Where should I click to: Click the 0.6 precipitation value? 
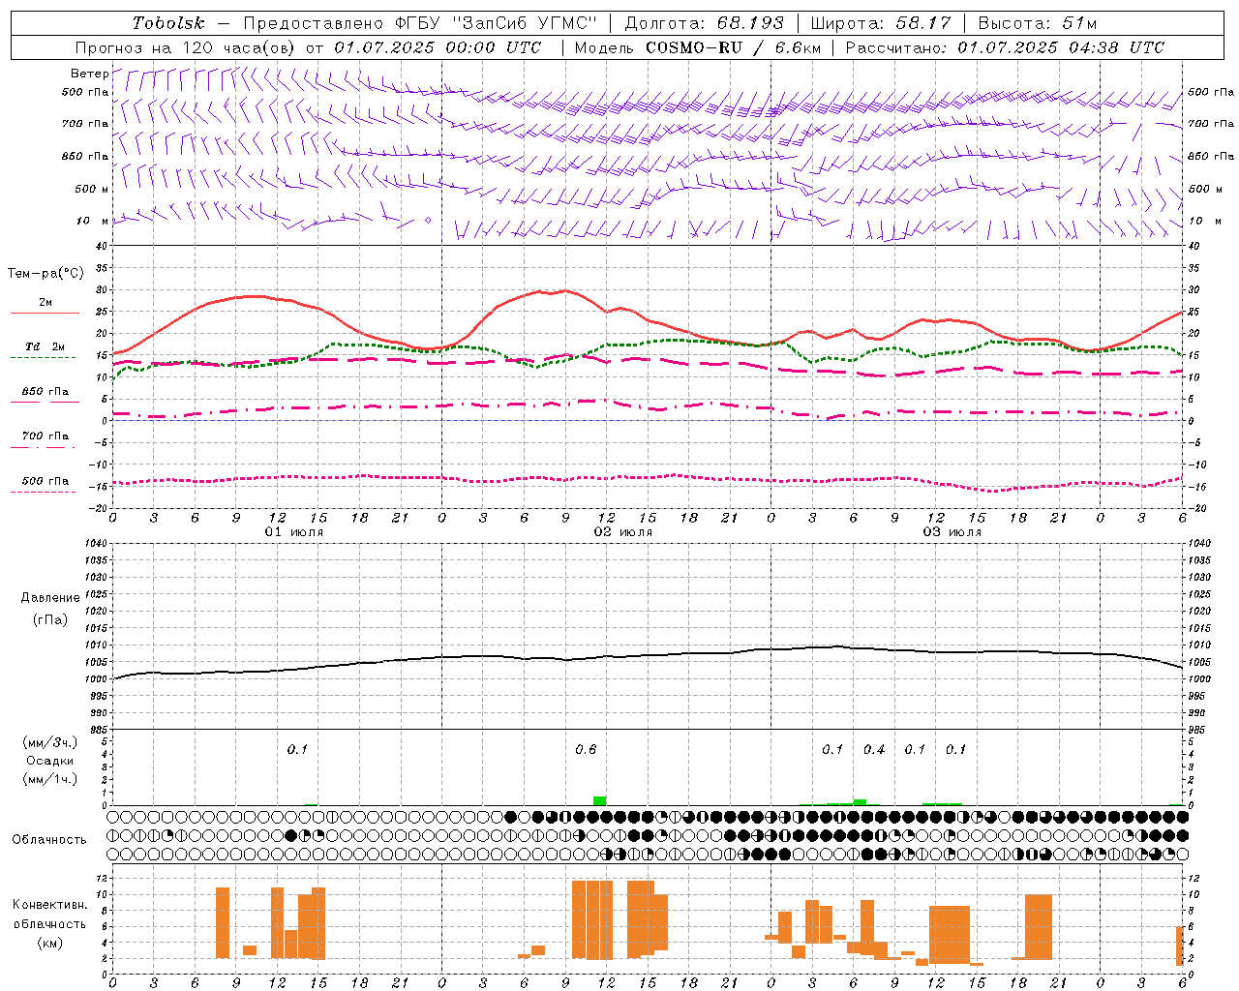pos(586,749)
